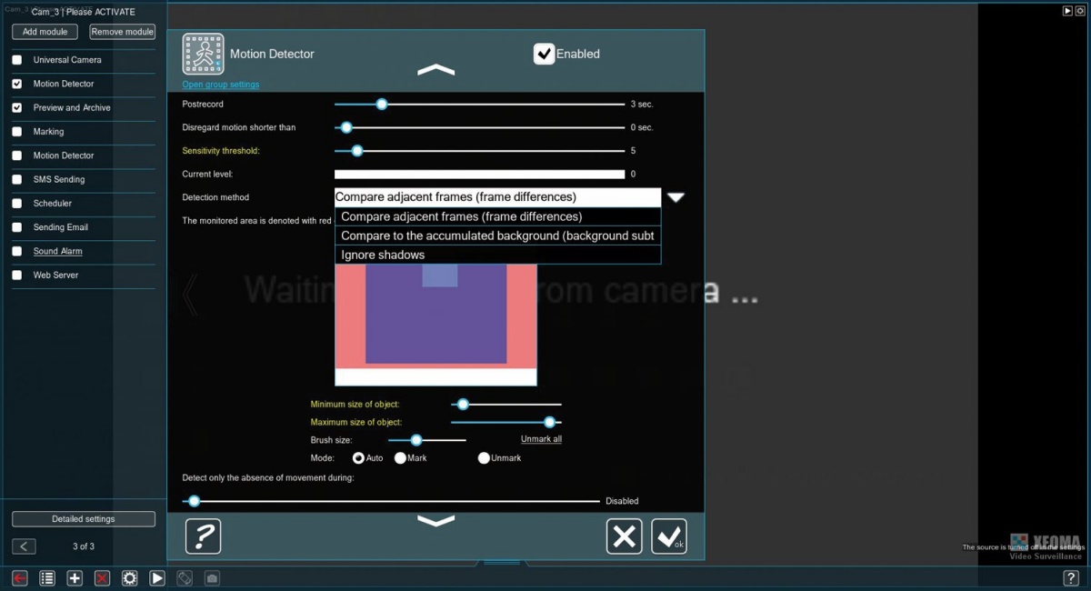
Task: Click the 3 of 3 page indicator
Action: pyautogui.click(x=84, y=546)
